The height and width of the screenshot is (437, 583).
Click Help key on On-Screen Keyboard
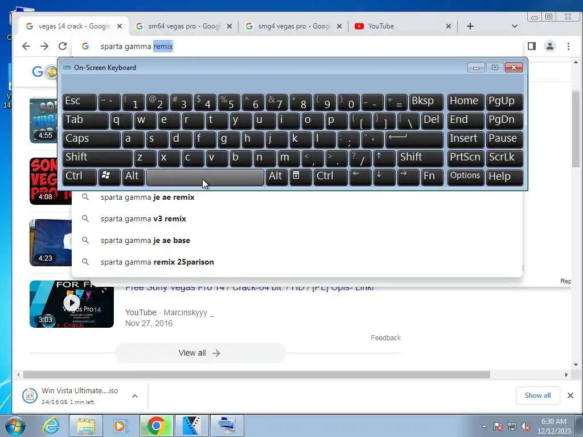point(504,177)
